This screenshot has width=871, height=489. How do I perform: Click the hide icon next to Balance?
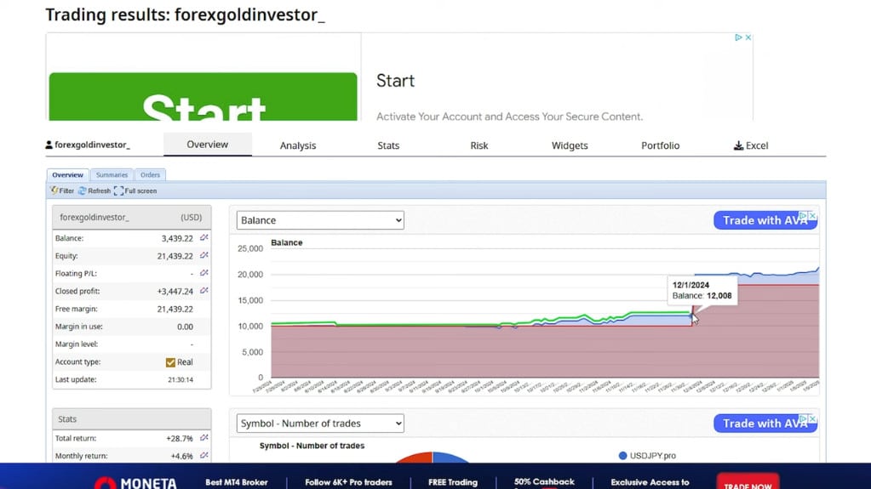click(x=203, y=238)
